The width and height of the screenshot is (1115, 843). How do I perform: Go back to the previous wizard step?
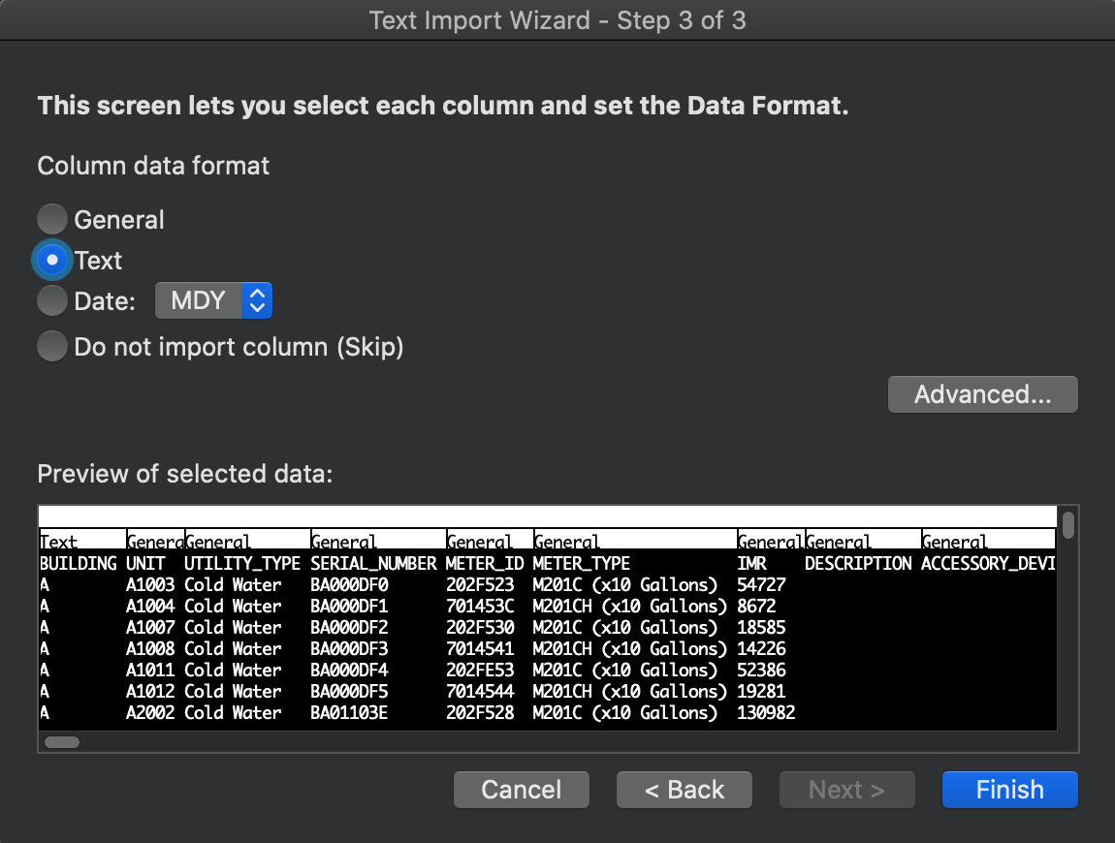tap(685, 790)
